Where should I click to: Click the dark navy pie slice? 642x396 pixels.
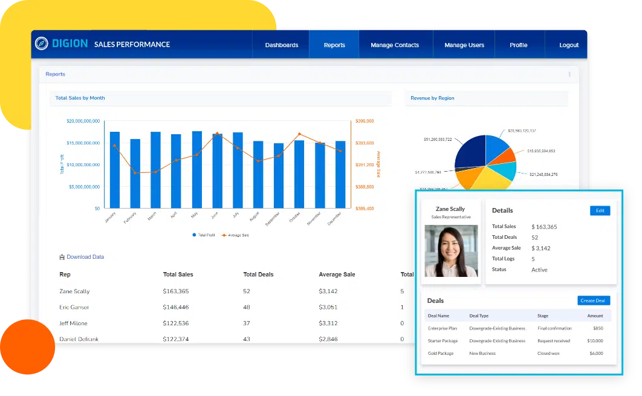click(x=471, y=152)
